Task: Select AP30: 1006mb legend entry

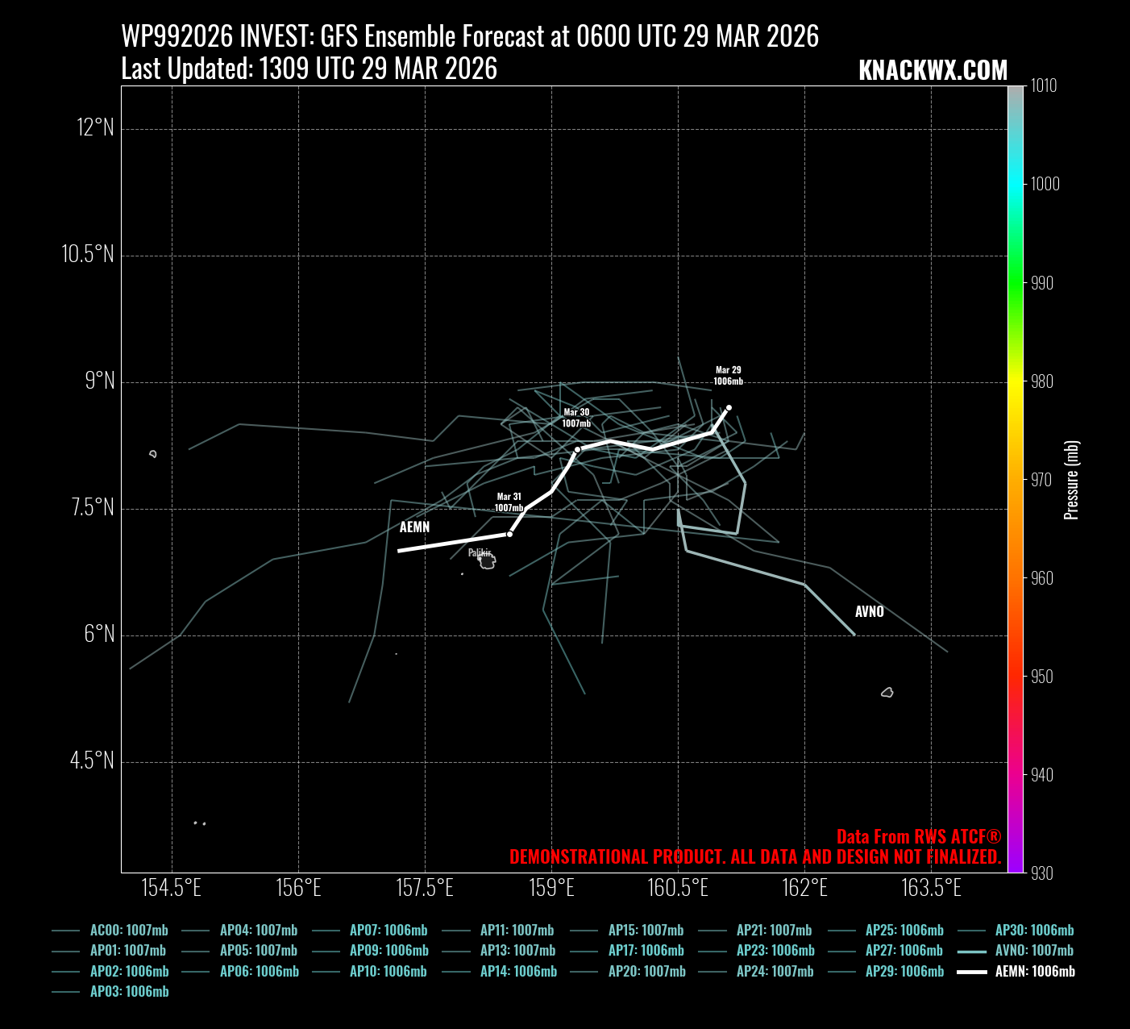Action: click(1034, 931)
